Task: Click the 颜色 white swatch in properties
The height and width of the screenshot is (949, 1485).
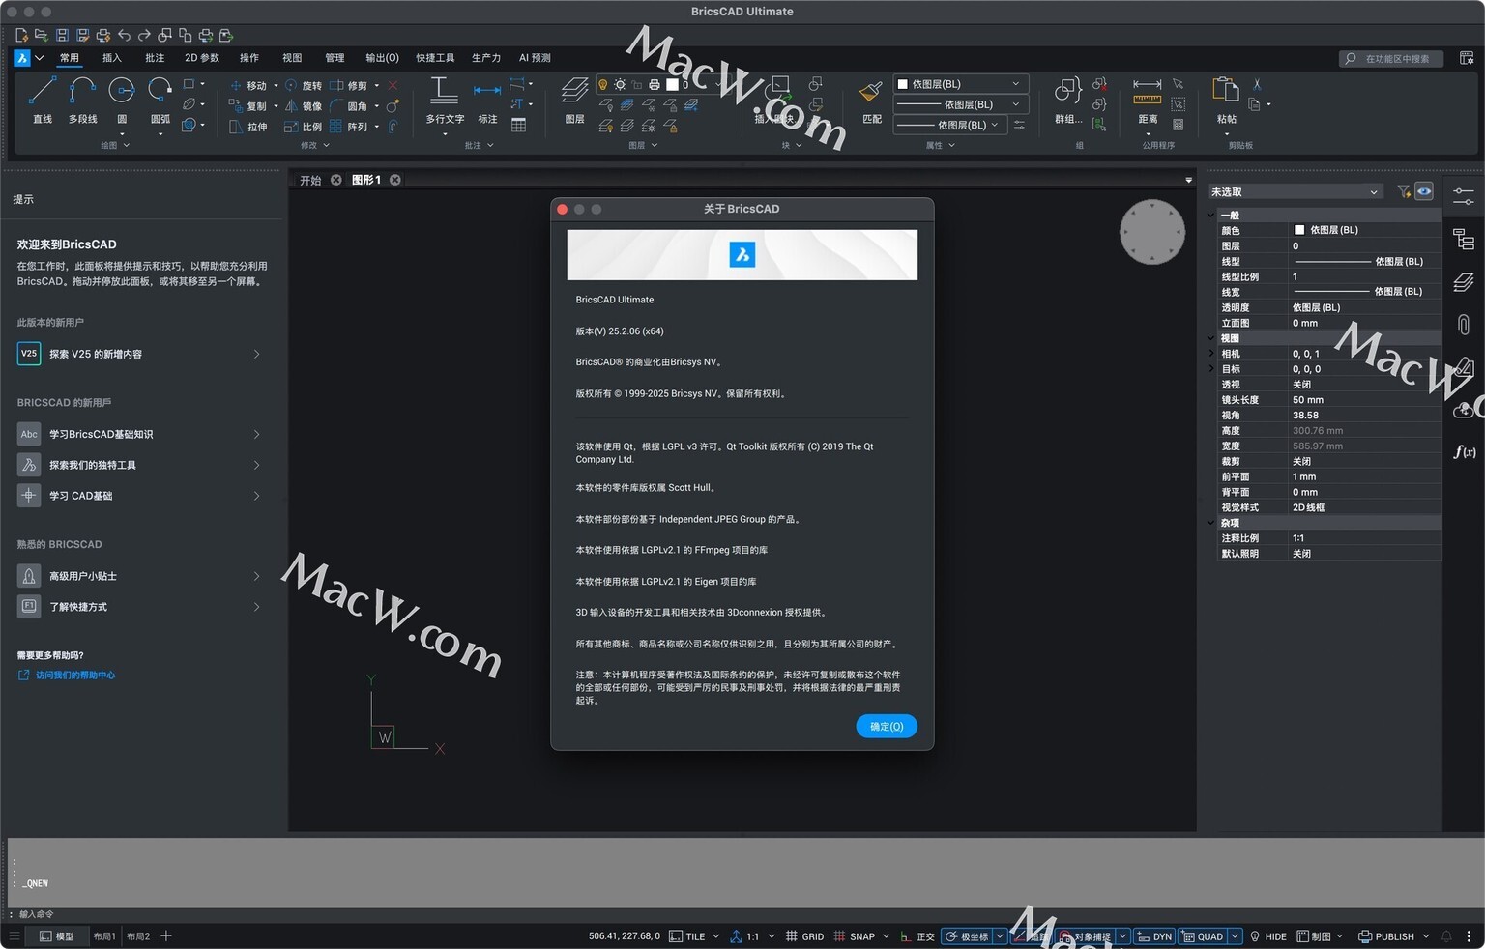Action: (x=1299, y=230)
